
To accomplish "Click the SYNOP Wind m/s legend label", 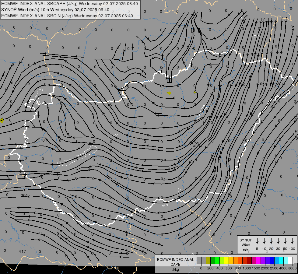I will [x=246, y=245].
